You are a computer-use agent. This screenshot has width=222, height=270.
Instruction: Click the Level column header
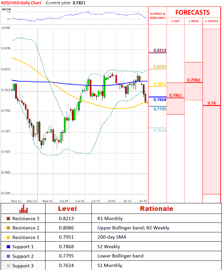67,209
